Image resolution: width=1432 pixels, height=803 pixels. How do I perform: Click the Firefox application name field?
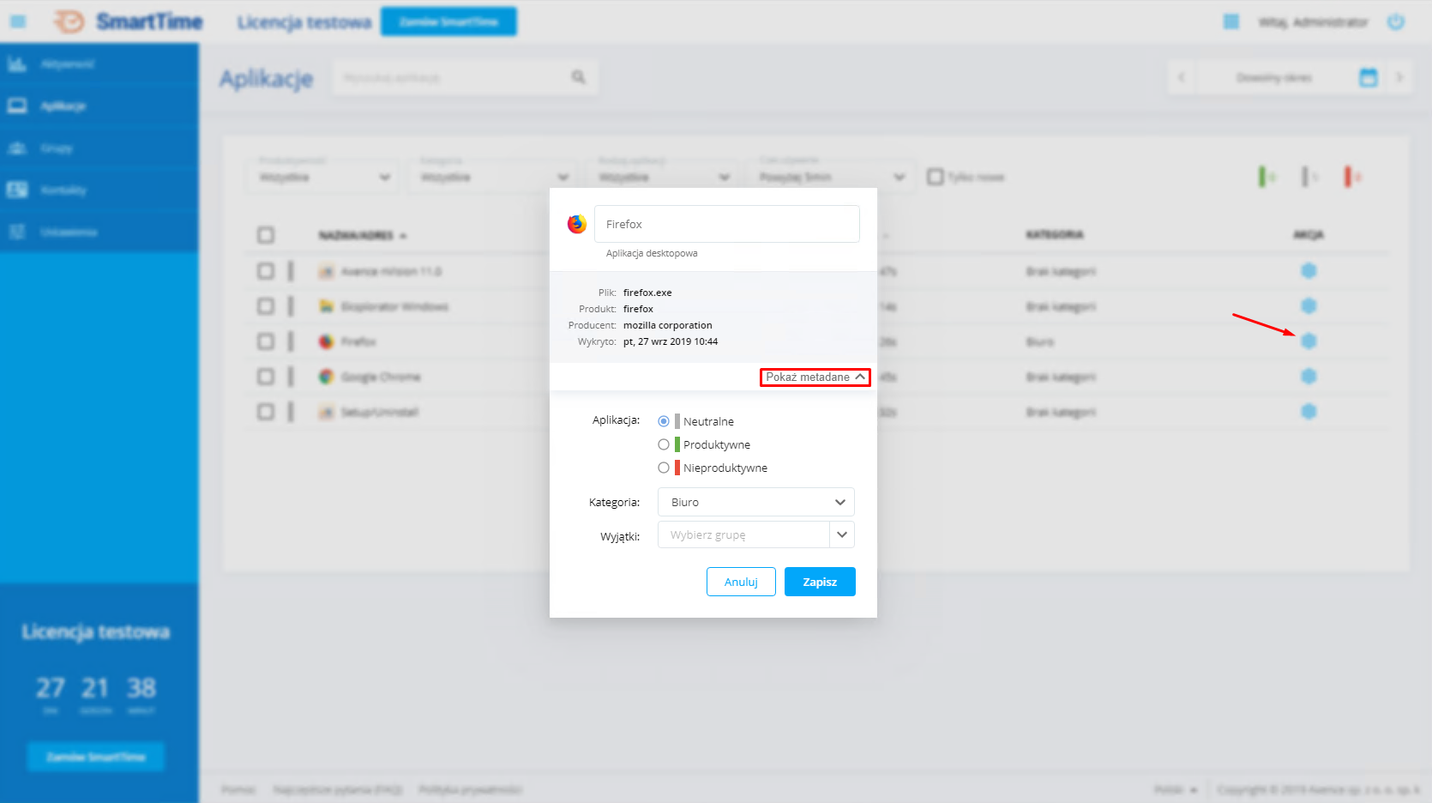pos(726,224)
